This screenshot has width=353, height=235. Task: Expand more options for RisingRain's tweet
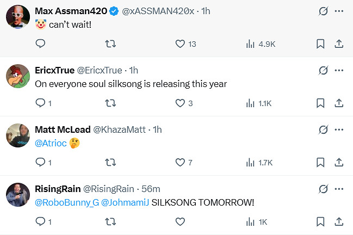[x=339, y=189]
